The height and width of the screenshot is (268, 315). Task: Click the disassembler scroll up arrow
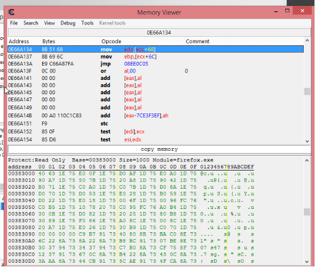click(x=307, y=40)
